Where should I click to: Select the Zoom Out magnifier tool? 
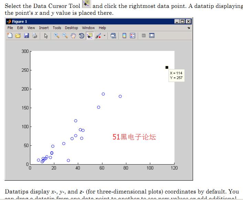65,35
